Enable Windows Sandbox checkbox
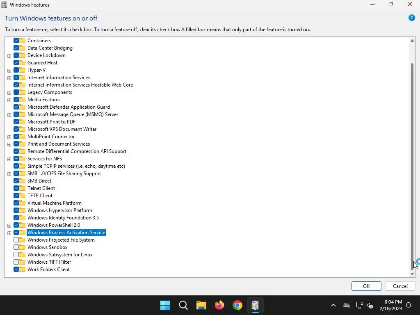The height and width of the screenshot is (315, 420). [16, 247]
